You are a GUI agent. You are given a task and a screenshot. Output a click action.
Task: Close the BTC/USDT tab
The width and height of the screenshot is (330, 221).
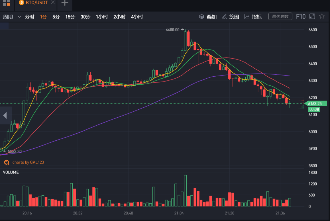pyautogui.click(x=52, y=2)
